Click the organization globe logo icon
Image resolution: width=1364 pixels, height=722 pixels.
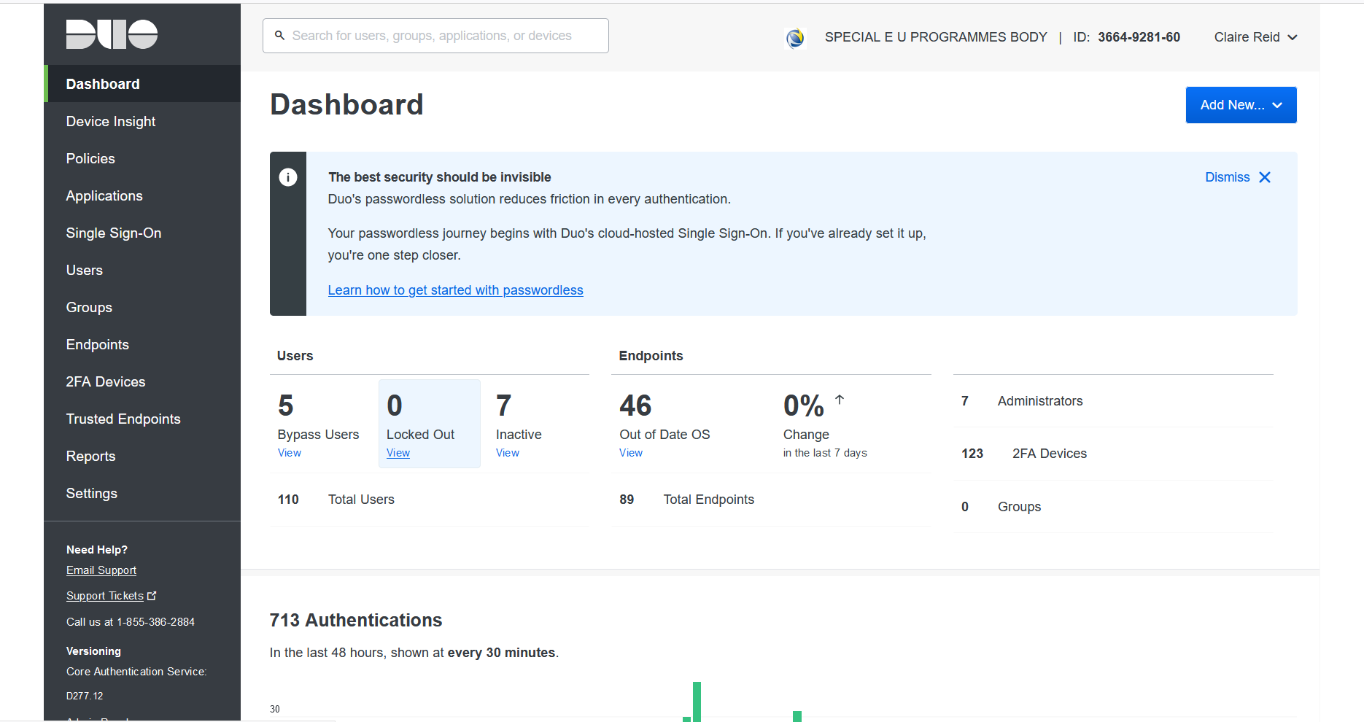[795, 37]
